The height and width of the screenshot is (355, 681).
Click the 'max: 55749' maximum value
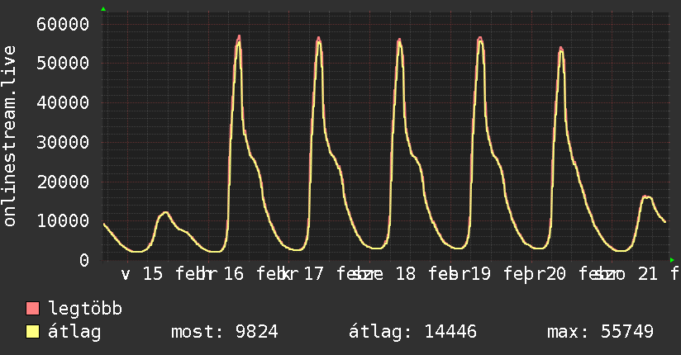[x=600, y=332]
